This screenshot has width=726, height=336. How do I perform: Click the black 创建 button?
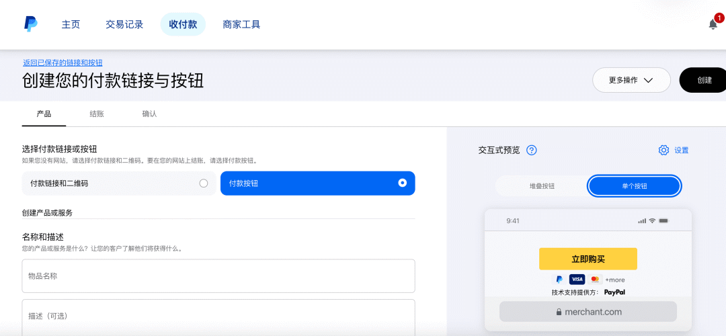tap(704, 80)
